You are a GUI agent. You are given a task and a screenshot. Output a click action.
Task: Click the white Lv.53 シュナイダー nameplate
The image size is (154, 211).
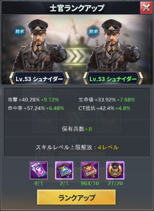[x=39, y=79]
